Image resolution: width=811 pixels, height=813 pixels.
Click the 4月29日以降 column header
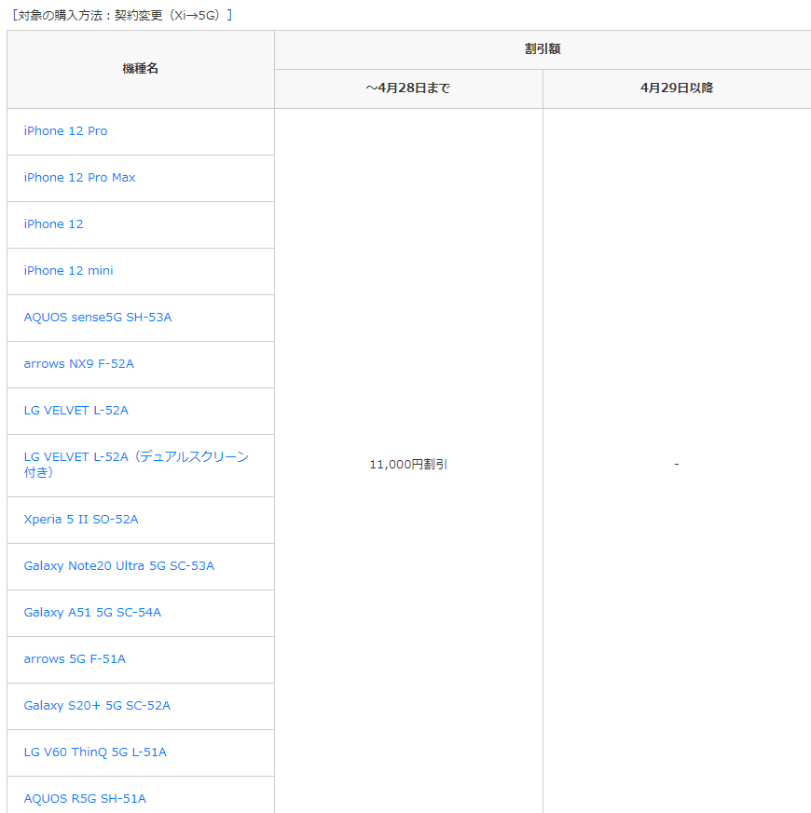(x=677, y=88)
